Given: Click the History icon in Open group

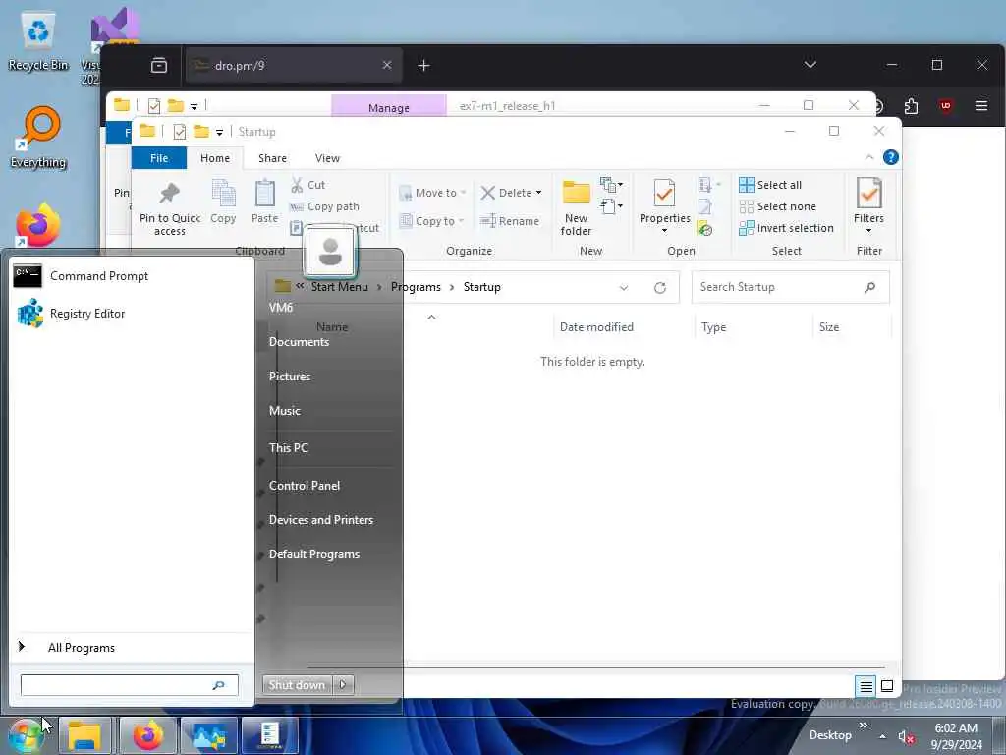Looking at the screenshot, I should (x=705, y=228).
